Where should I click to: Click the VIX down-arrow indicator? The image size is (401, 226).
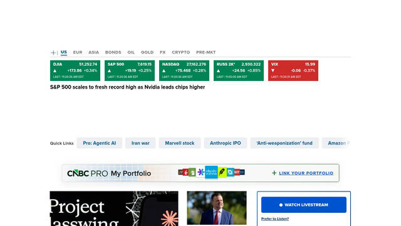[273, 70]
